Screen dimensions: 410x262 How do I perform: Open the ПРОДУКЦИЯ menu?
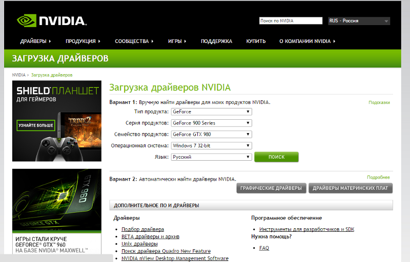click(x=83, y=41)
